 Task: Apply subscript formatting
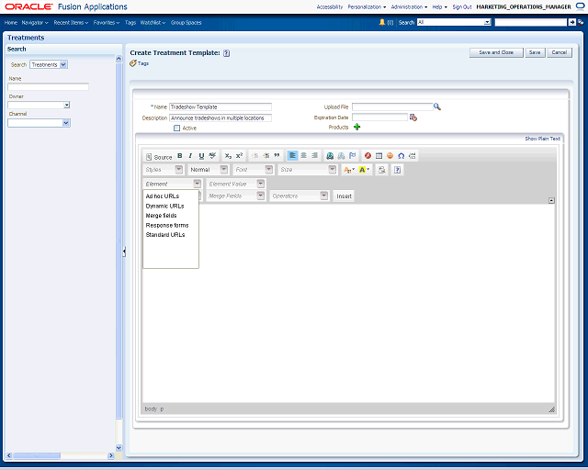pyautogui.click(x=228, y=156)
